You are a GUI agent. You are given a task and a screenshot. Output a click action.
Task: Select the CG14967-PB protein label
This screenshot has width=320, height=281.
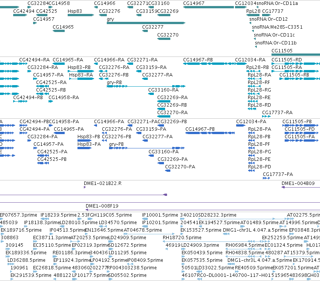tap(200, 129)
